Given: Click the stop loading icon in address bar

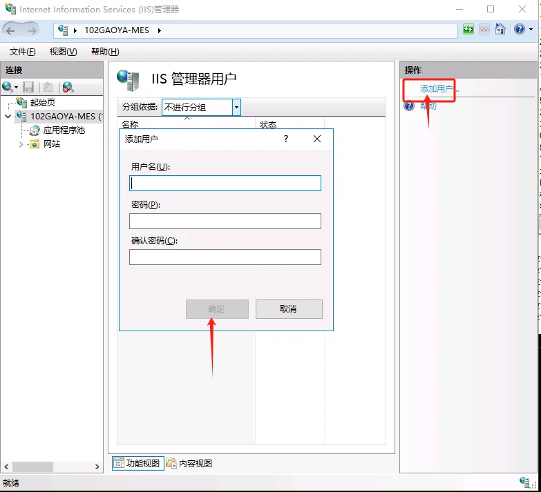Looking at the screenshot, I should pos(484,30).
